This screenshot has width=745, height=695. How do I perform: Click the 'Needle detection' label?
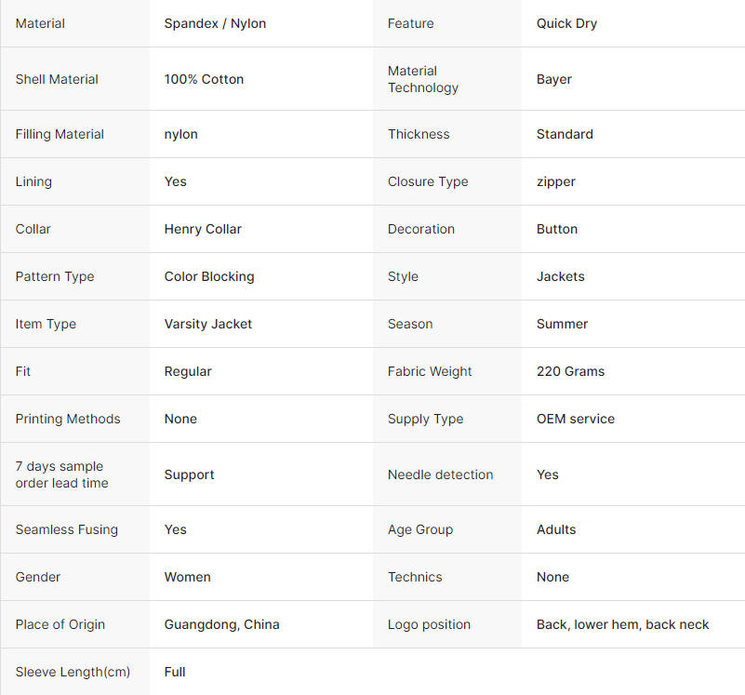[441, 474]
